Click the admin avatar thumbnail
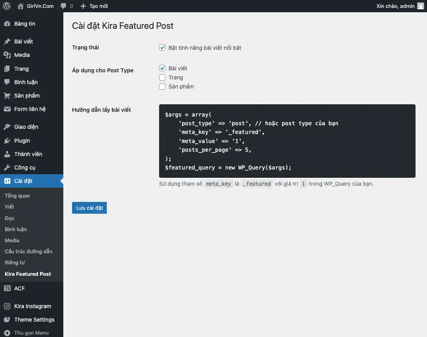Viewport: 427px width, 337px height. (420, 6)
